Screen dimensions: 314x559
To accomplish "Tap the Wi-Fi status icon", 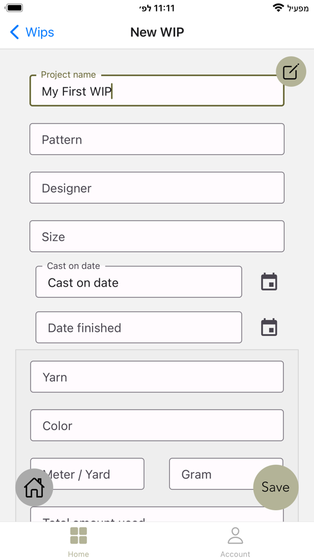I will point(278,8).
